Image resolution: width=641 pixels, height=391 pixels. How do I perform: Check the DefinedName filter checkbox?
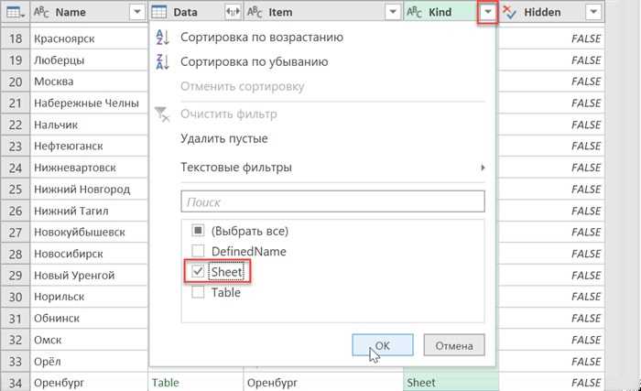tap(198, 251)
